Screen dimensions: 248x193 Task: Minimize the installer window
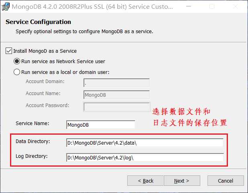[189, 6]
